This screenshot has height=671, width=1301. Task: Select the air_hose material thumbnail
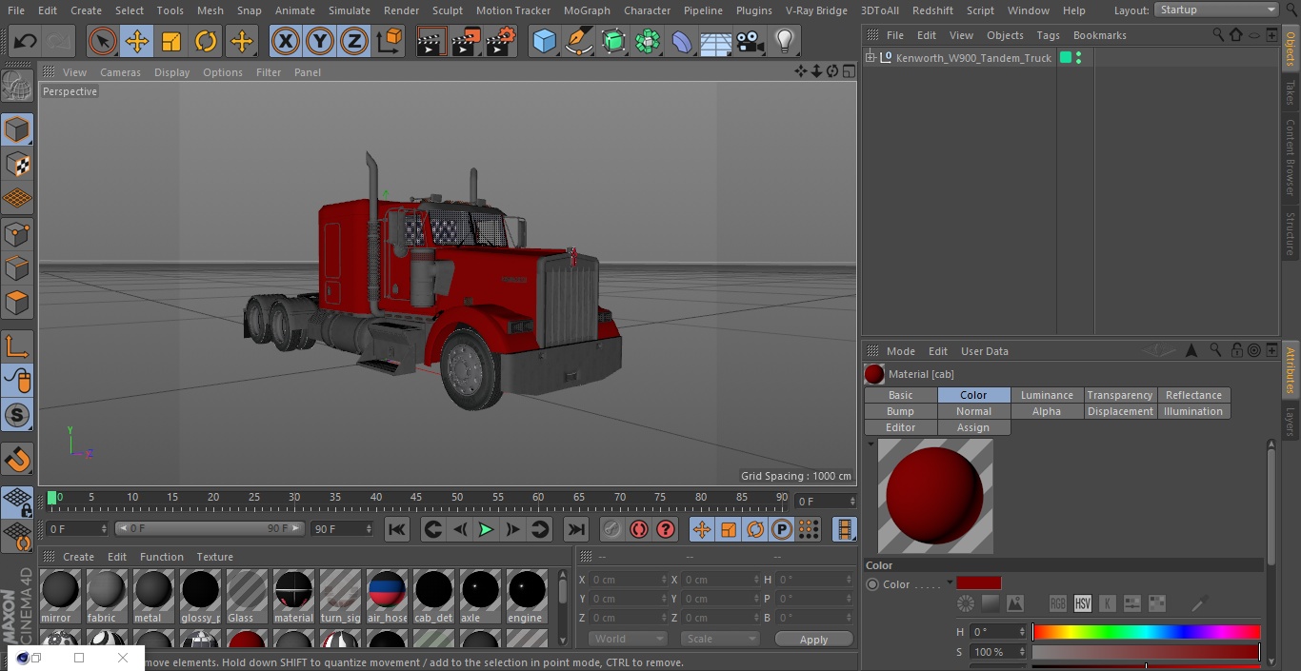387,596
